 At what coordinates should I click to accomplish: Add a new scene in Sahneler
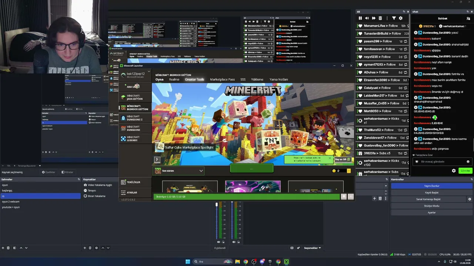(3, 248)
